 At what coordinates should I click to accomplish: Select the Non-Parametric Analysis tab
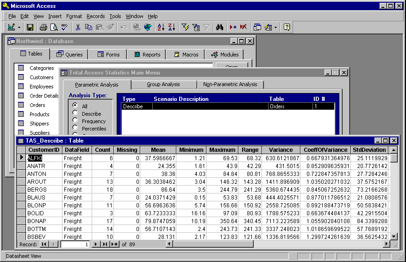pyautogui.click(x=230, y=84)
